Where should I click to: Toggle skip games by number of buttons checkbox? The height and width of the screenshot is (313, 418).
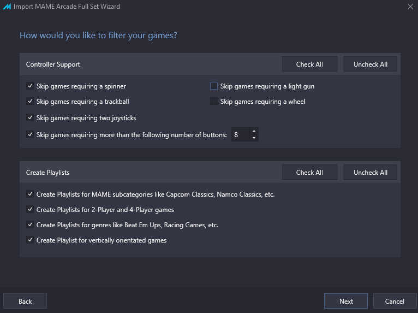click(x=30, y=134)
